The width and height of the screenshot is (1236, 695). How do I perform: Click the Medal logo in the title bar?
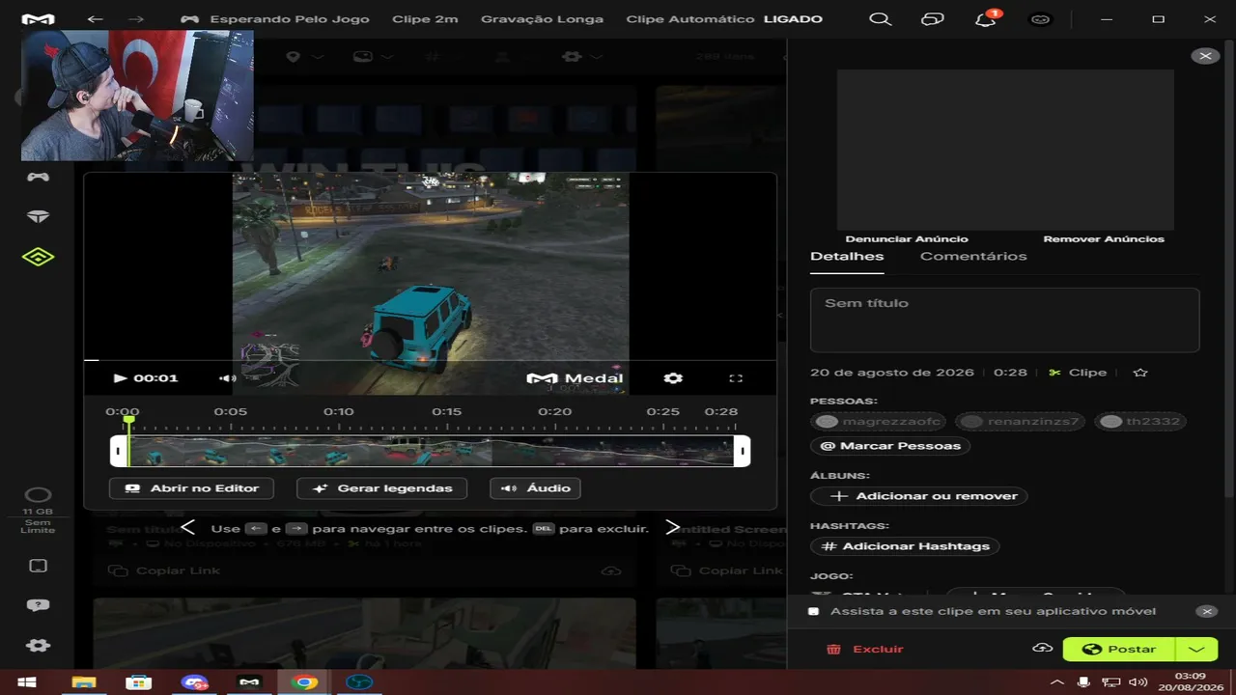click(38, 19)
